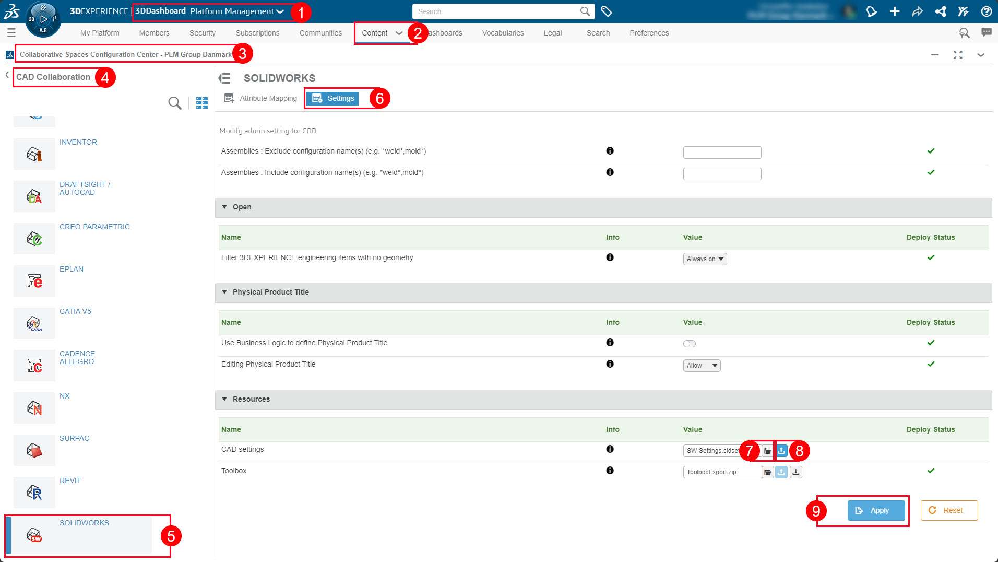Click the filter search icon below the top bar
Image resolution: width=998 pixels, height=562 pixels.
[x=964, y=33]
